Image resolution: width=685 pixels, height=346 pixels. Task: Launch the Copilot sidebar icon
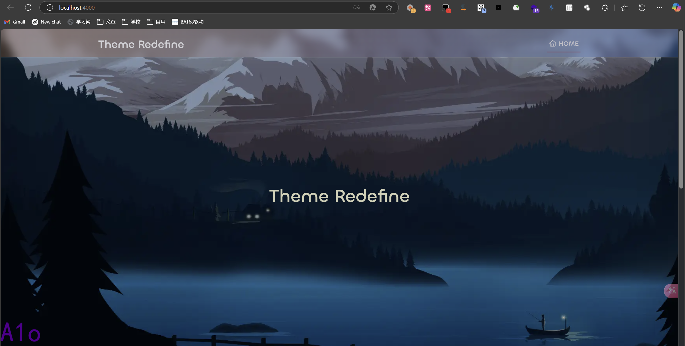[x=676, y=7]
